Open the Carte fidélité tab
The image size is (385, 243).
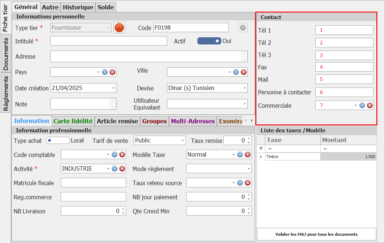pos(73,121)
